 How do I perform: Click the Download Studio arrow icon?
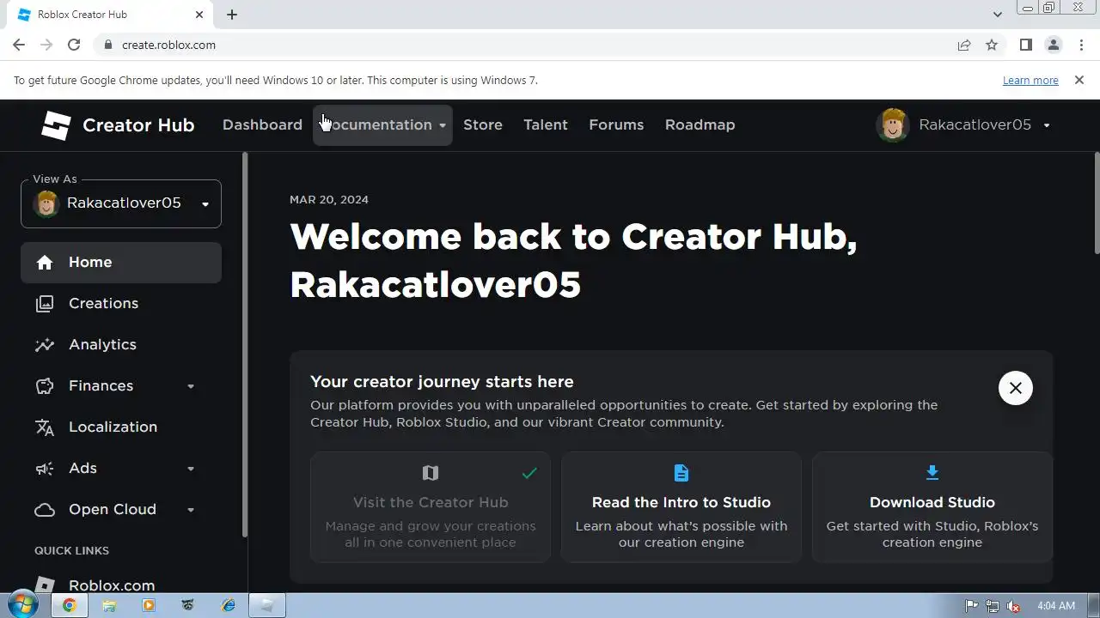tap(932, 472)
